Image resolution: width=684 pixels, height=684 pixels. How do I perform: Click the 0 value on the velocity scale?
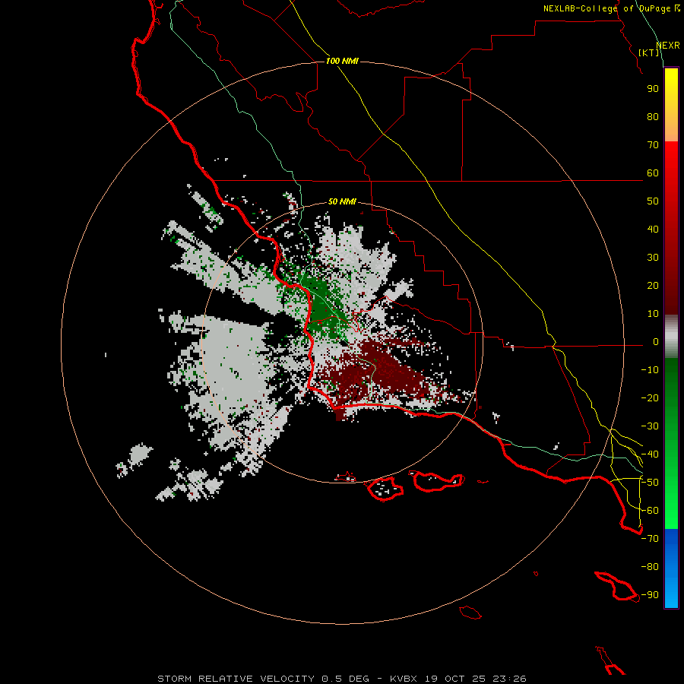point(655,341)
